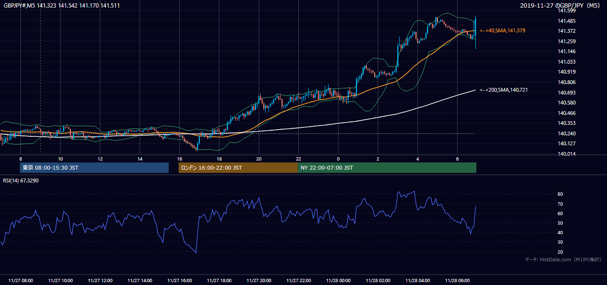Click the HistData.com data source credit

(563, 259)
